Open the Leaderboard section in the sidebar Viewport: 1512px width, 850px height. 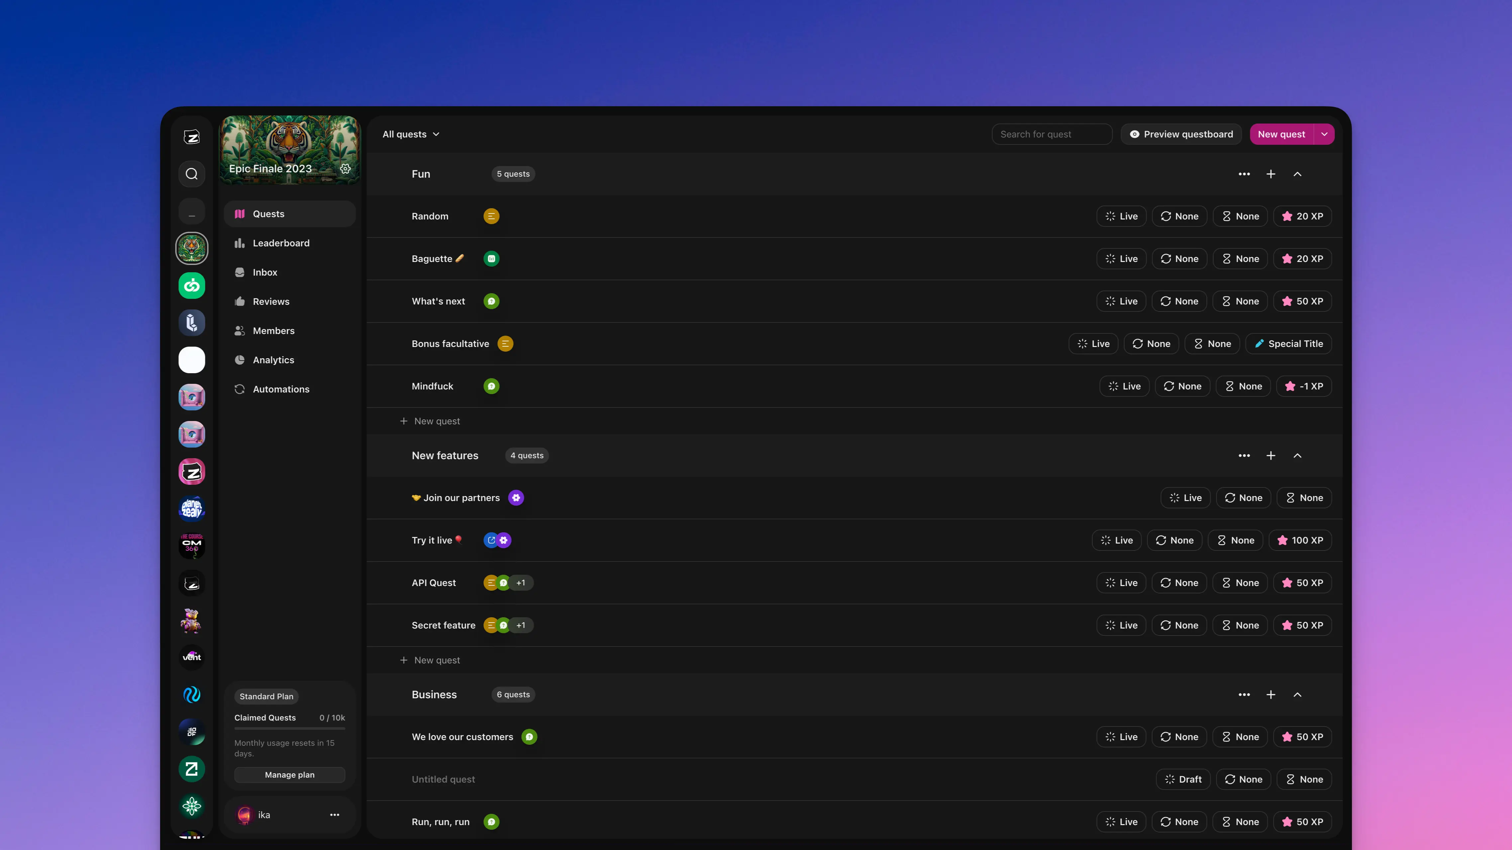click(280, 243)
